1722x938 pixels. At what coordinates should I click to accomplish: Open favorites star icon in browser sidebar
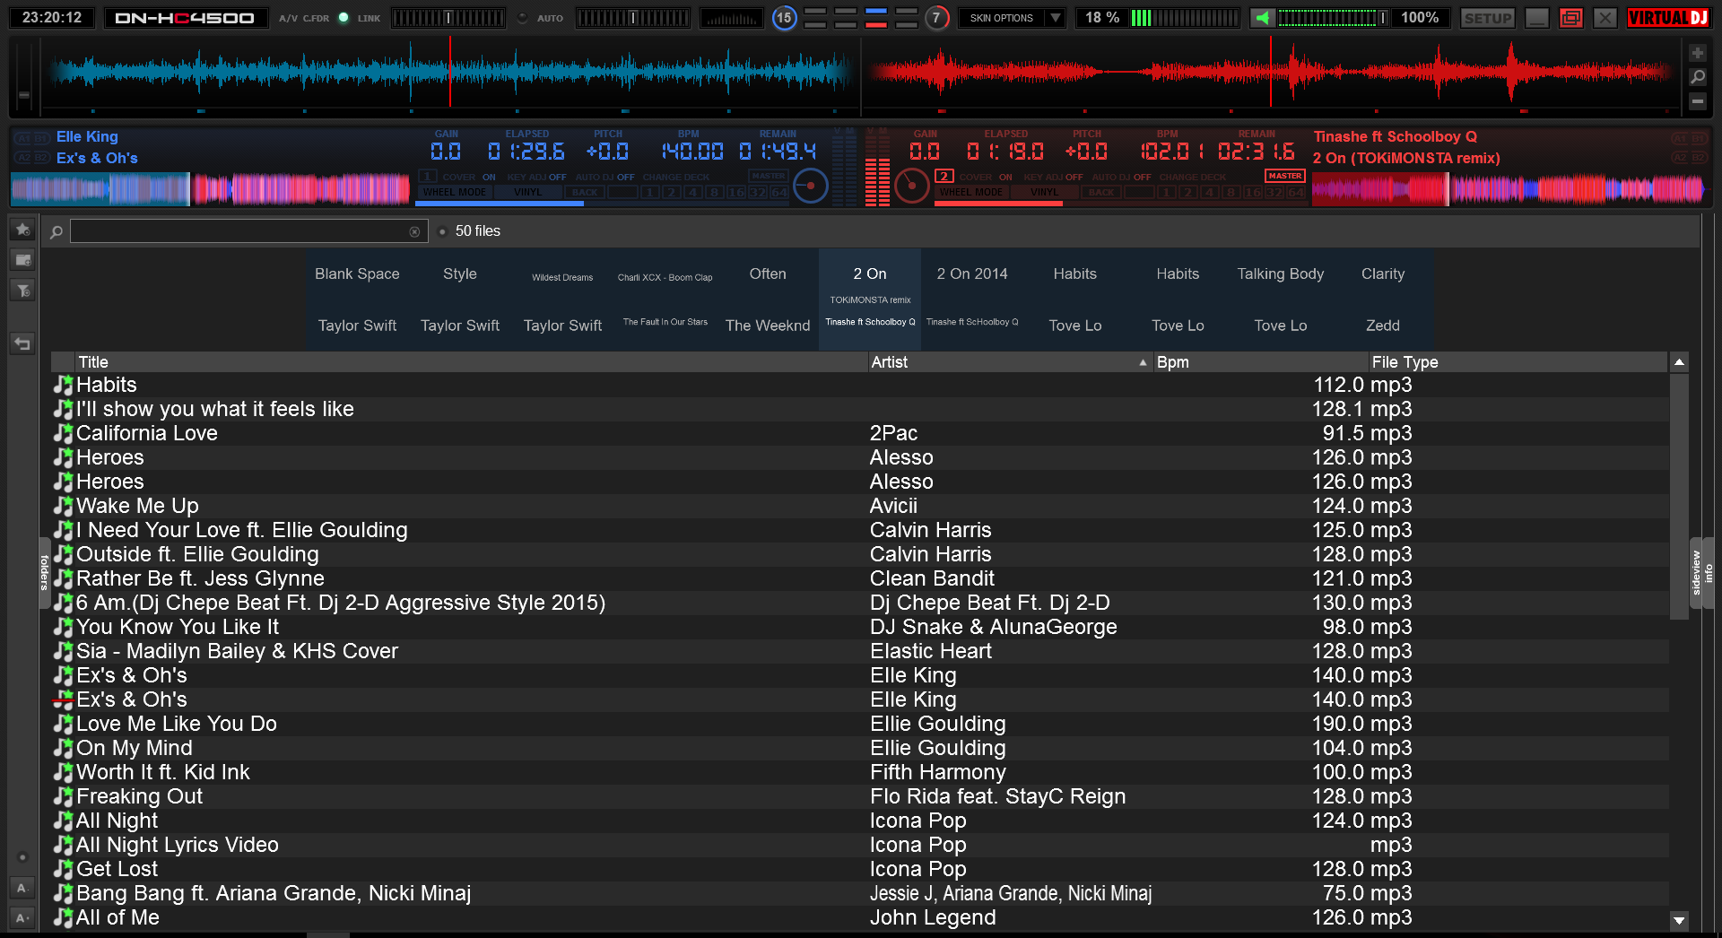pos(22,230)
